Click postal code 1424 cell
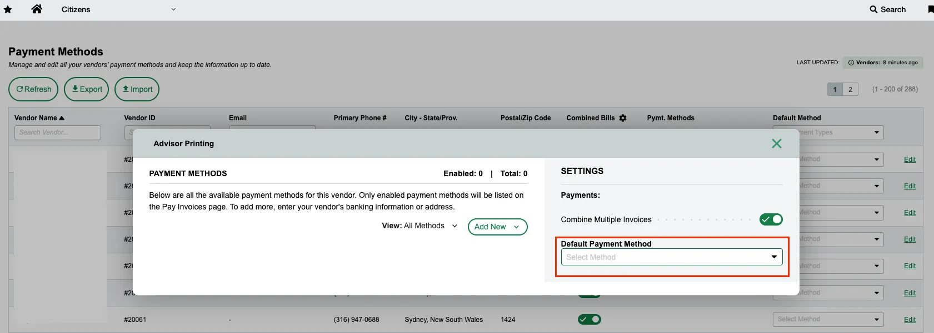This screenshot has width=934, height=333. (x=508, y=320)
